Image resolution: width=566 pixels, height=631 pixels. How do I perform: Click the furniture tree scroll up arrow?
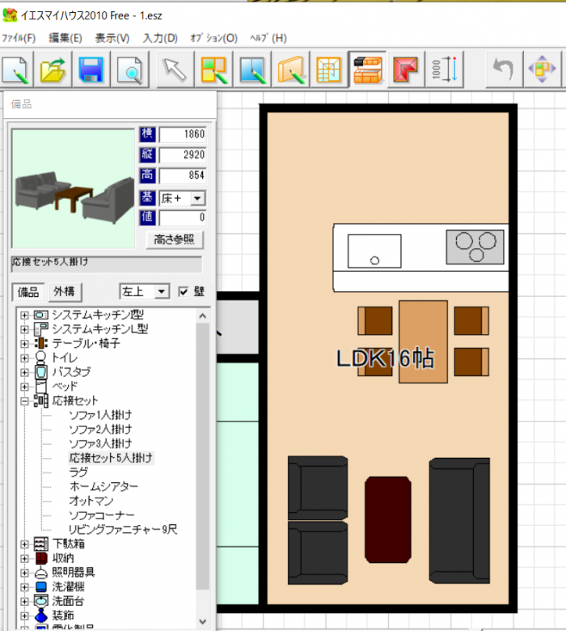203,316
